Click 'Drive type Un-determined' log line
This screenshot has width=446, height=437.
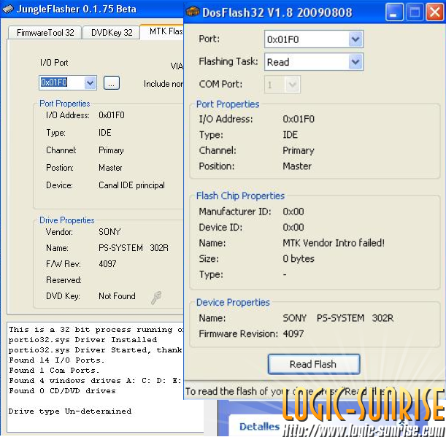coord(70,411)
